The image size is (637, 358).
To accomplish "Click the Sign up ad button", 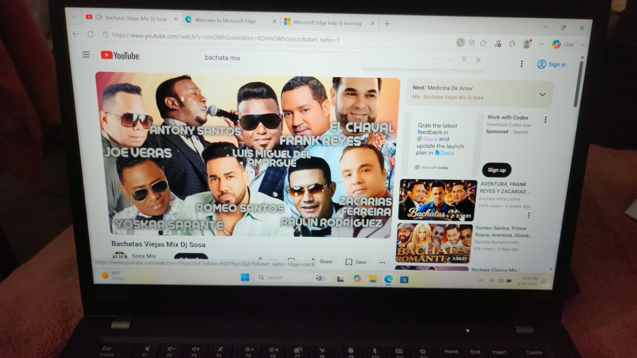I will point(497,170).
